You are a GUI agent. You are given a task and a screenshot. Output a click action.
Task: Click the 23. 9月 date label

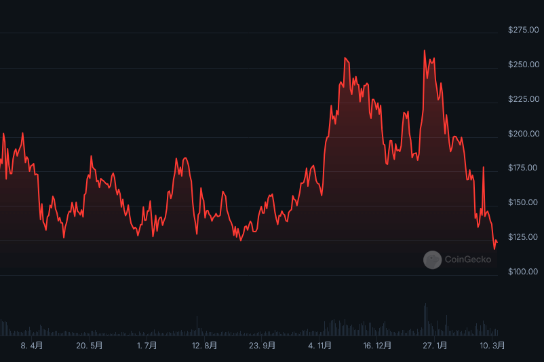pyautogui.click(x=263, y=346)
